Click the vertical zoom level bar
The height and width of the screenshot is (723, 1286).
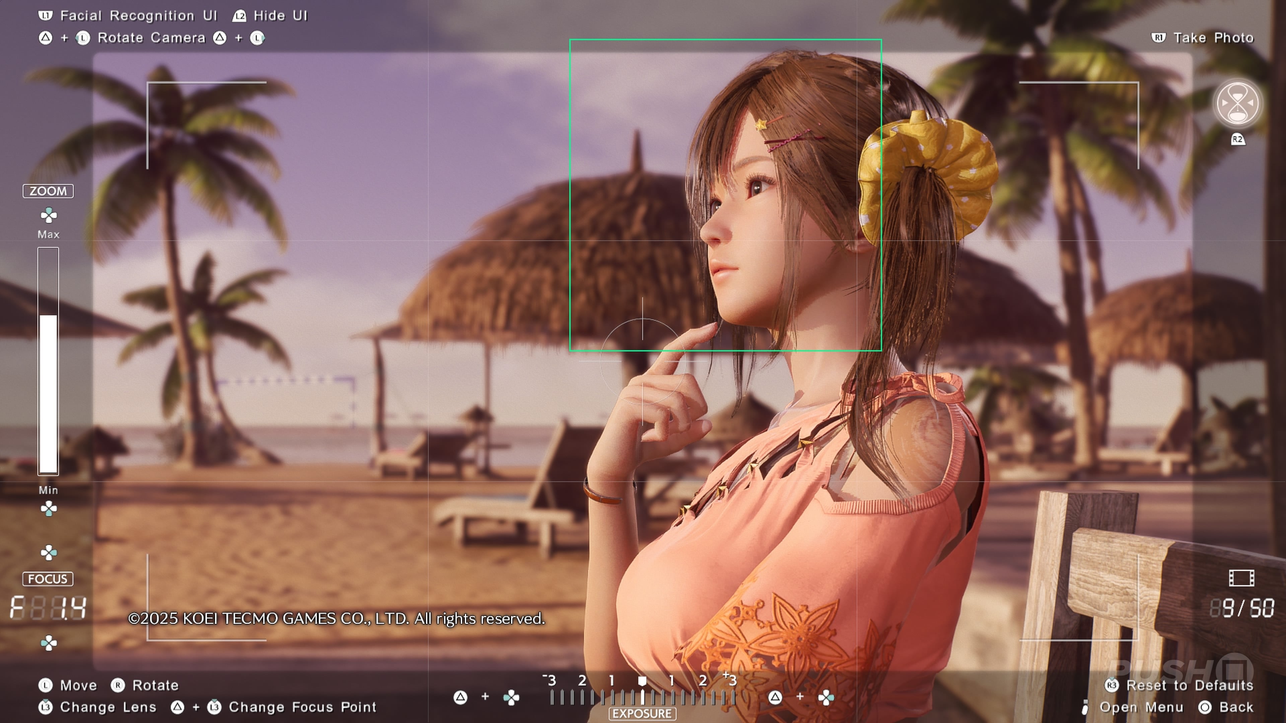click(49, 360)
